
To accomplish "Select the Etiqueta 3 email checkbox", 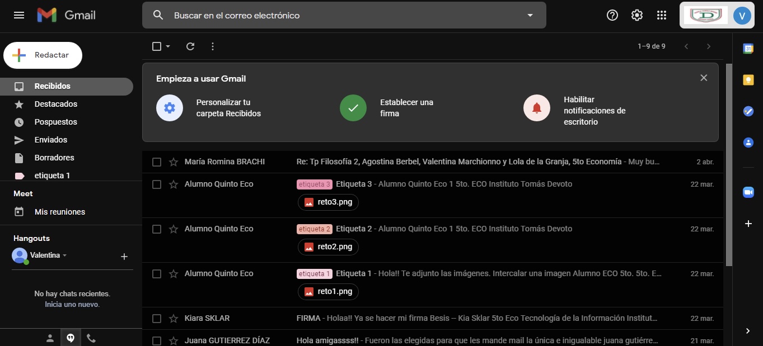I will click(x=157, y=184).
